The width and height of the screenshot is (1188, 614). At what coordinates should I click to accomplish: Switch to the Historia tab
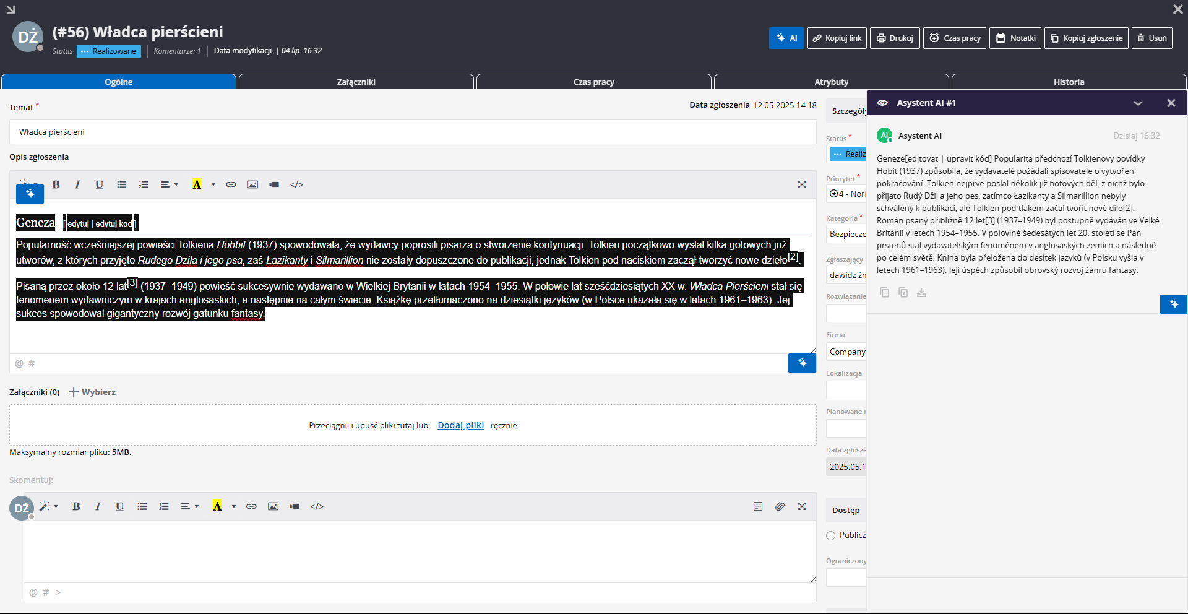click(x=1069, y=82)
